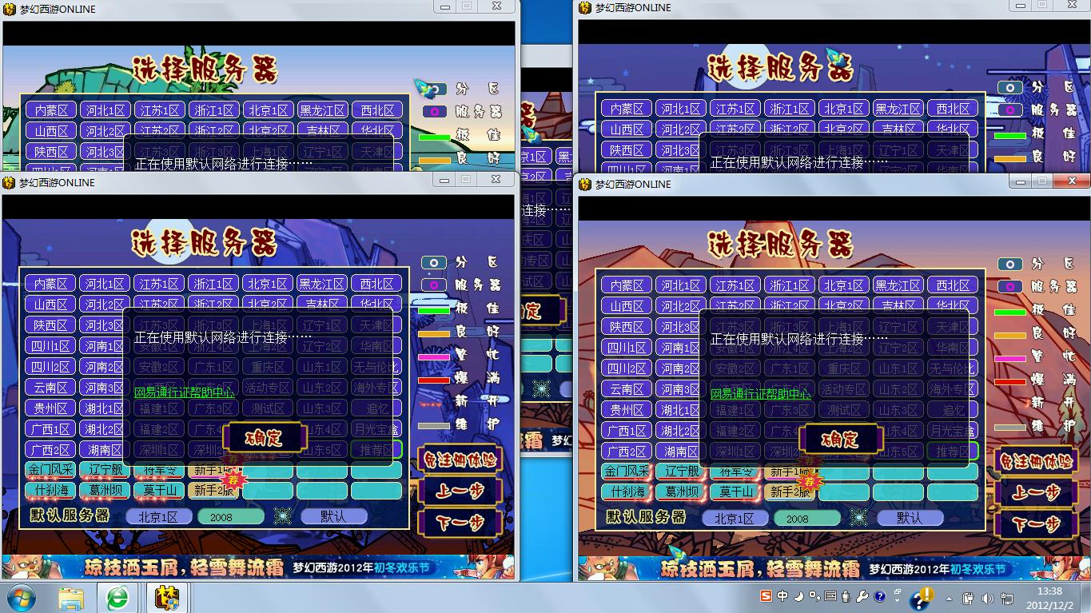This screenshot has width=1091, height=613.
Task: Select 黑龙江区 region in the top-left window
Action: point(322,110)
